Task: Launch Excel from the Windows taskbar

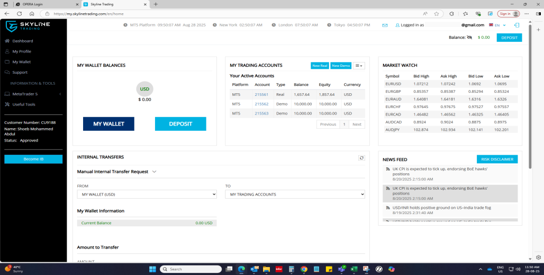Action: tap(354, 269)
